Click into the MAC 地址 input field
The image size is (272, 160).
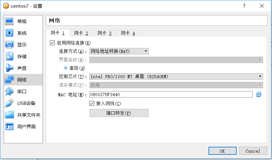coord(171,94)
